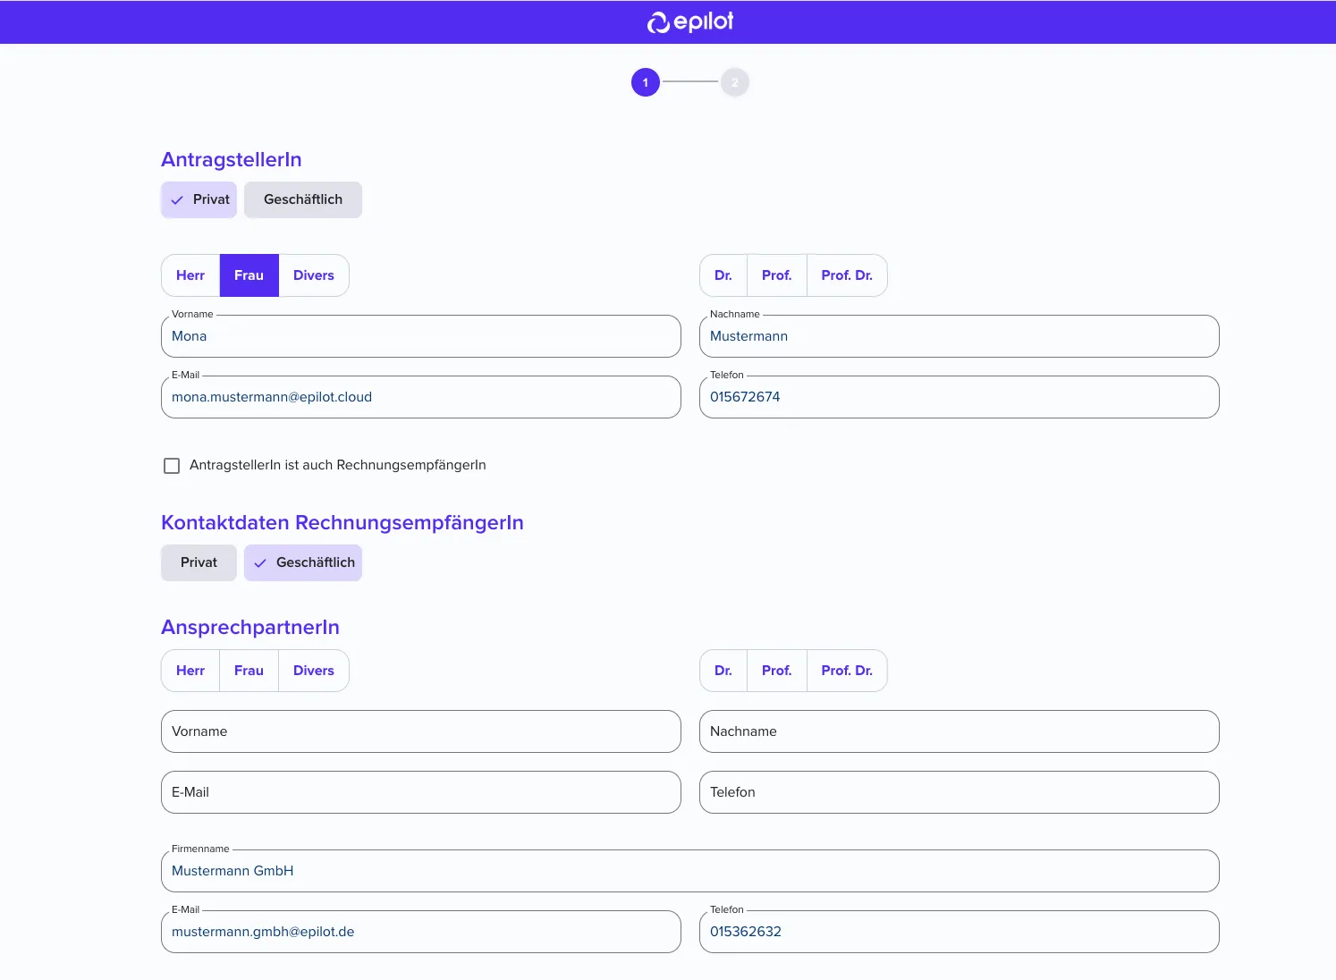This screenshot has width=1336, height=980.
Task: Select Prof. Dr. title for AnsprechpartnerIn
Action: (847, 671)
